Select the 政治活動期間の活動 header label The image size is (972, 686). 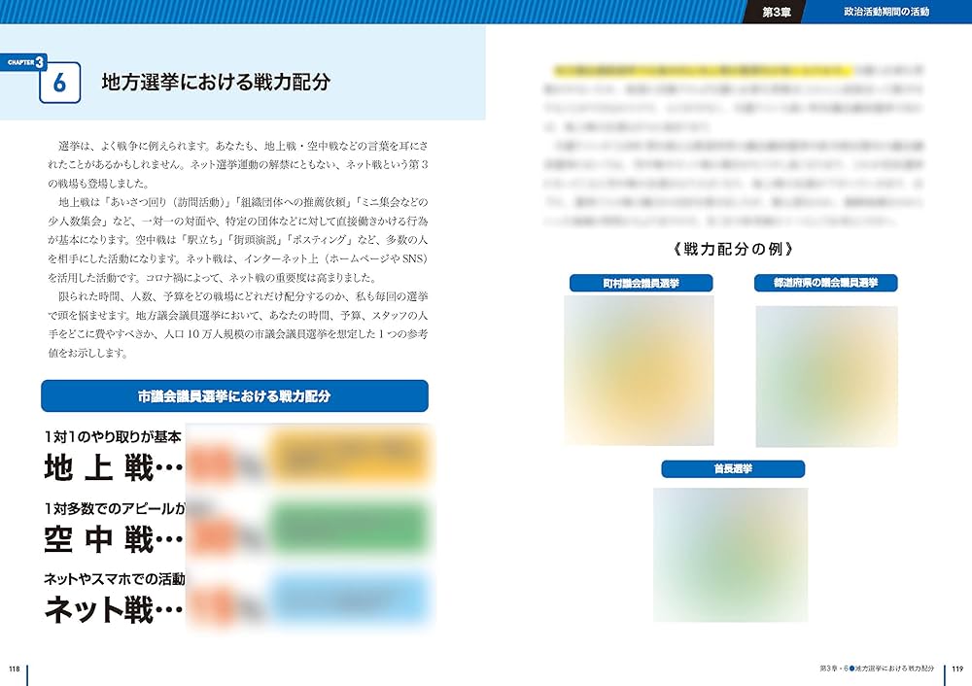(x=885, y=12)
